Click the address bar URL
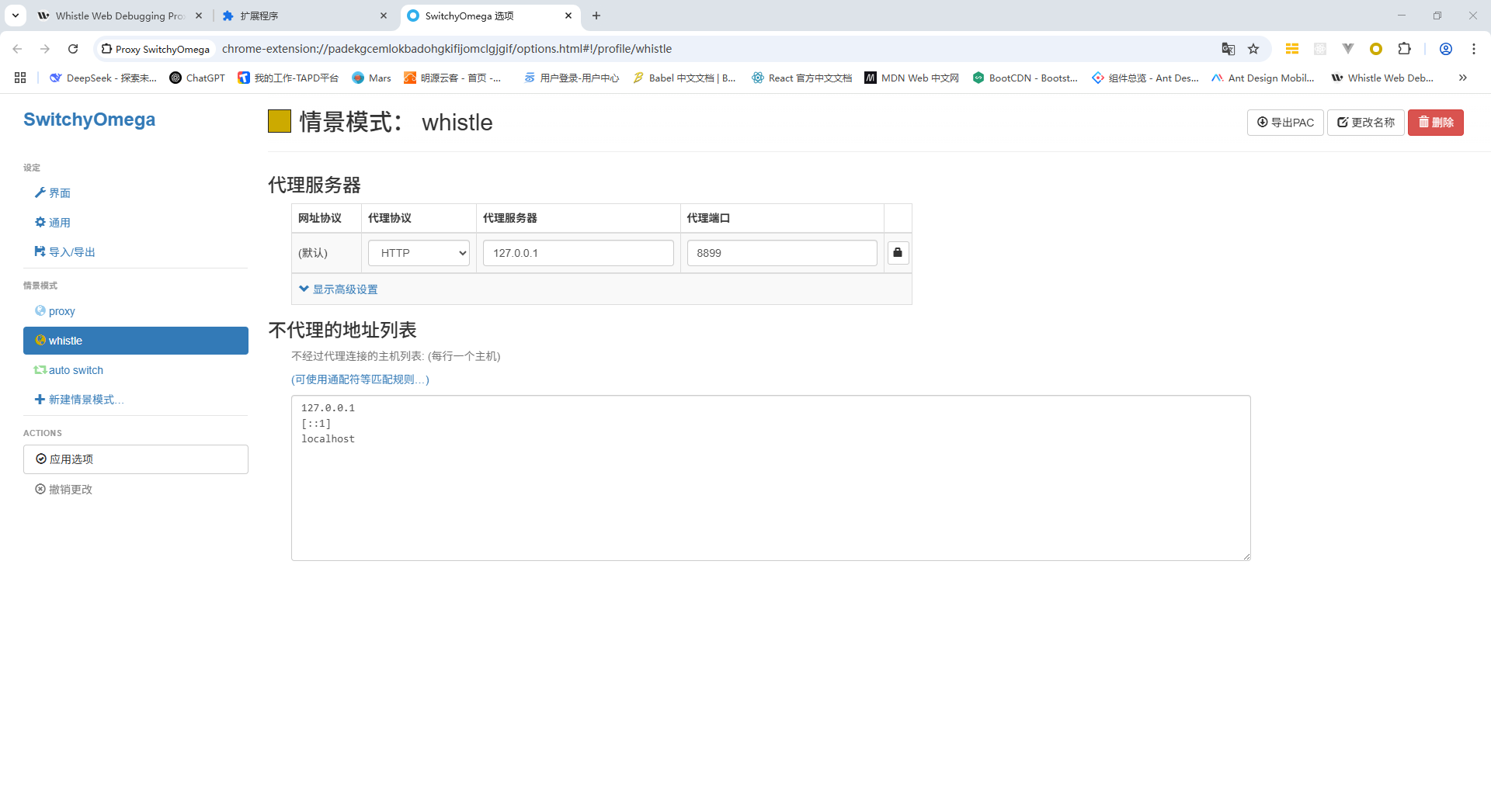Screen dimensions: 1491x807 [447, 49]
